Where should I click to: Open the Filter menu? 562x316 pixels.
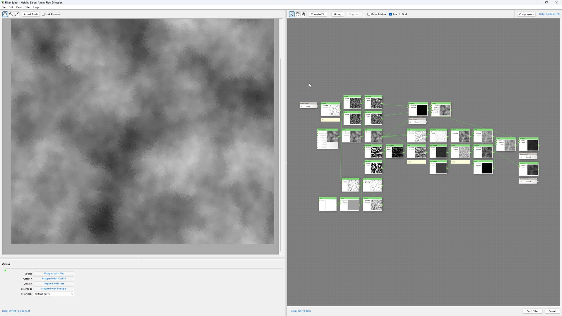coord(27,7)
